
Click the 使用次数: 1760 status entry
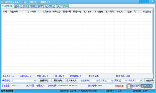[140, 91]
